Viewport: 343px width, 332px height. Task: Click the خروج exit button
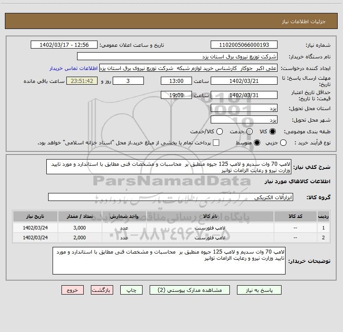[x=73, y=290]
